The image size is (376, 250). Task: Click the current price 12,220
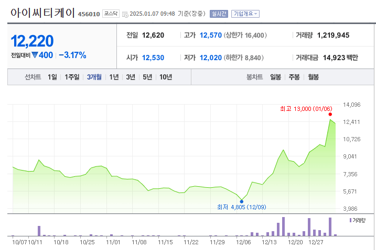click(32, 41)
